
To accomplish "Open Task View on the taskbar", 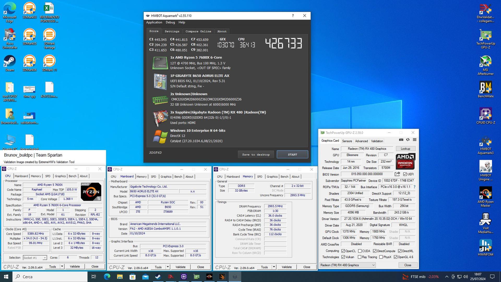I will (x=94, y=277).
